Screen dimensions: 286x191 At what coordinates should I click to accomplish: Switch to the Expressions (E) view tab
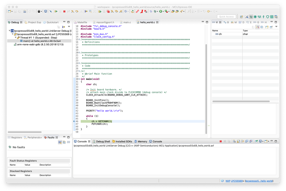(x=249, y=22)
